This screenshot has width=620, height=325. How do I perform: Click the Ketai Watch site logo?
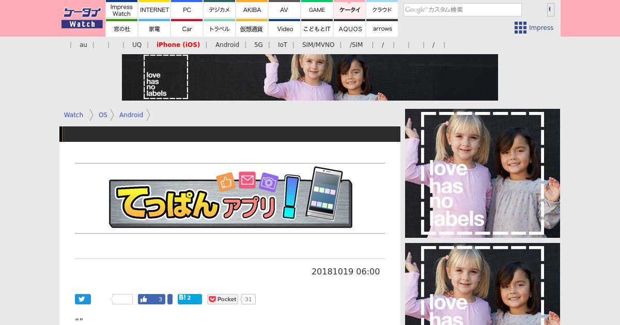tap(82, 18)
